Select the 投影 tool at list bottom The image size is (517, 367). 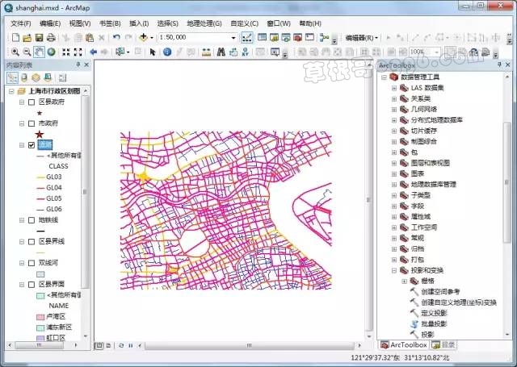tap(427, 335)
